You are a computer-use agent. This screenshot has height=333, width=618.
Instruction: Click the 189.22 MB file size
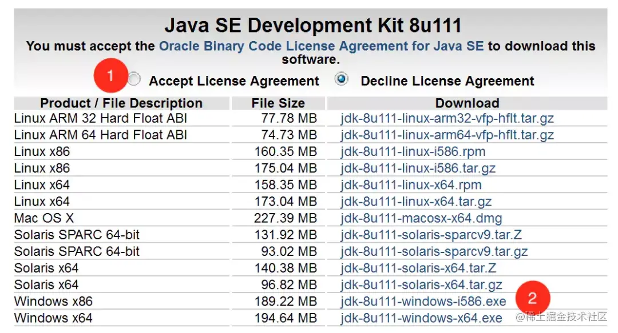286,302
